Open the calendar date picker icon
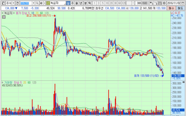The image size is (186, 116). pyautogui.click(x=184, y=3)
